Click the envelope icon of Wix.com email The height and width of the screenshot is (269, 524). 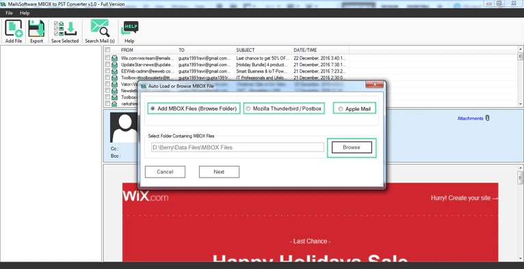(115, 58)
